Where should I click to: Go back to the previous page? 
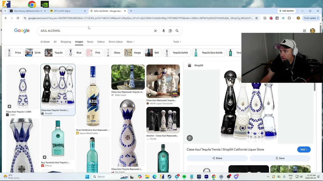click(x=6, y=18)
